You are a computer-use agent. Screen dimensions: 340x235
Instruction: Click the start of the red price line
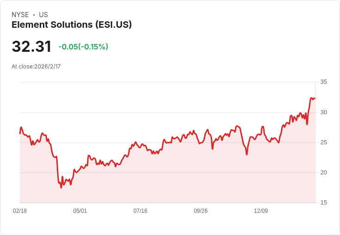coord(20,133)
